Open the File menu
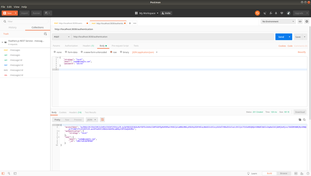The width and height of the screenshot is (311, 176). tap(3, 7)
